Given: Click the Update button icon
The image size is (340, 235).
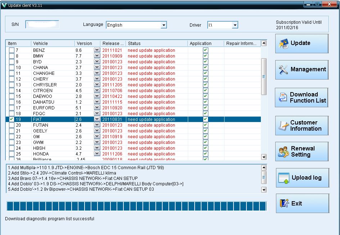Looking at the screenshot, I should click(284, 44).
